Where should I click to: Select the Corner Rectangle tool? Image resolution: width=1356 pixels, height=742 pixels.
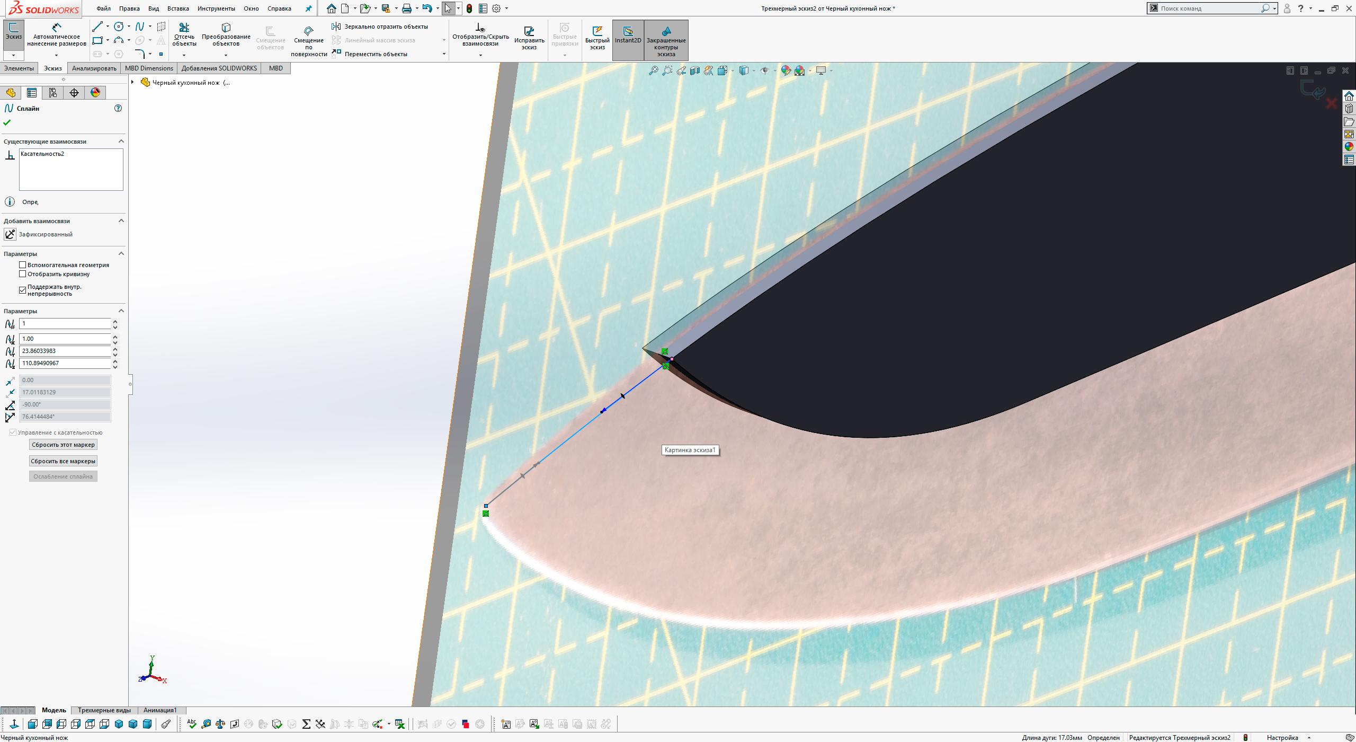click(x=97, y=40)
